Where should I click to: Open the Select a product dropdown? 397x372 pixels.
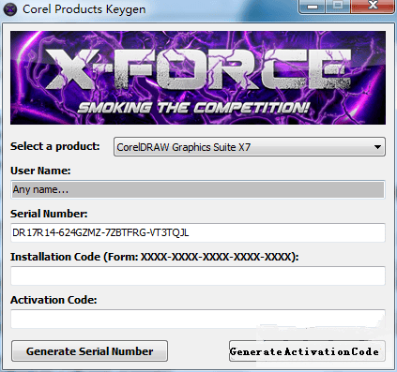point(250,147)
